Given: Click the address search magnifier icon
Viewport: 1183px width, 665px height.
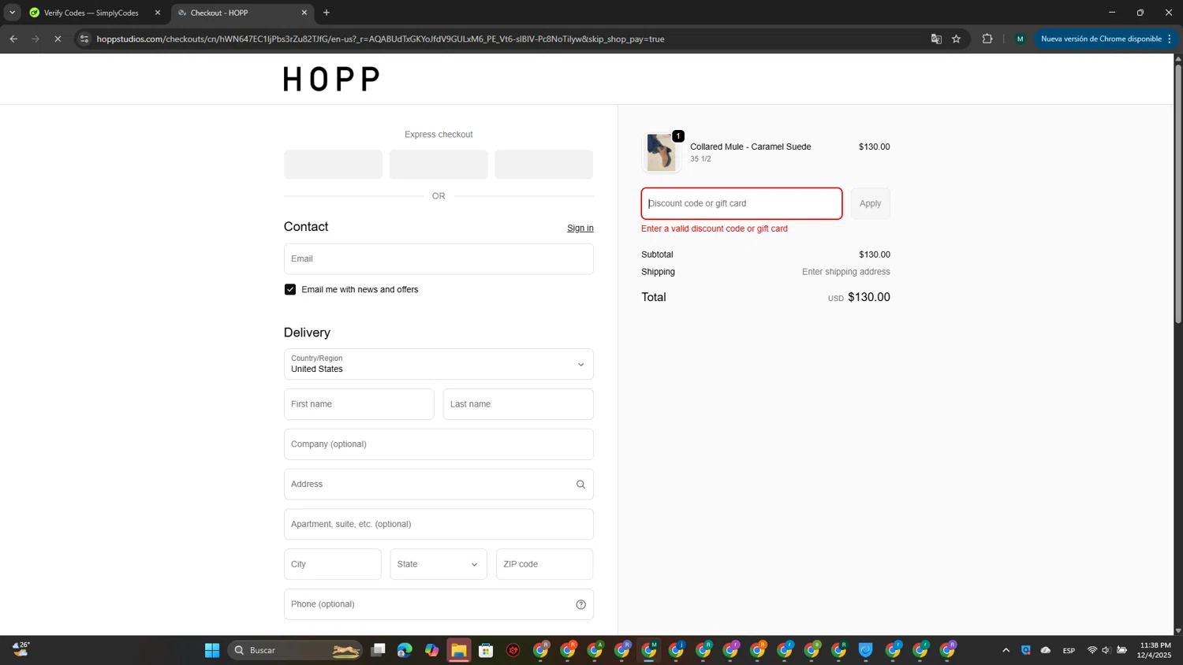Looking at the screenshot, I should pyautogui.click(x=580, y=485).
